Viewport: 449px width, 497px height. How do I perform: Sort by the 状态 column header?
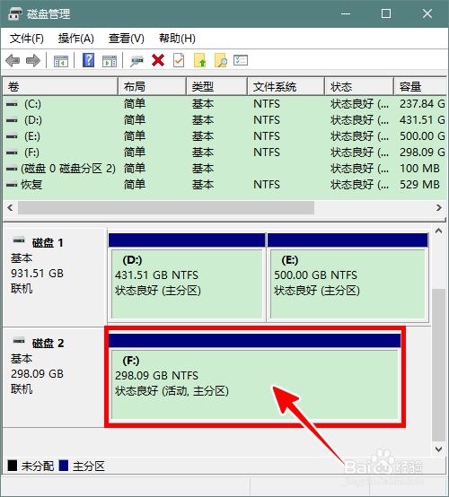pyautogui.click(x=359, y=86)
